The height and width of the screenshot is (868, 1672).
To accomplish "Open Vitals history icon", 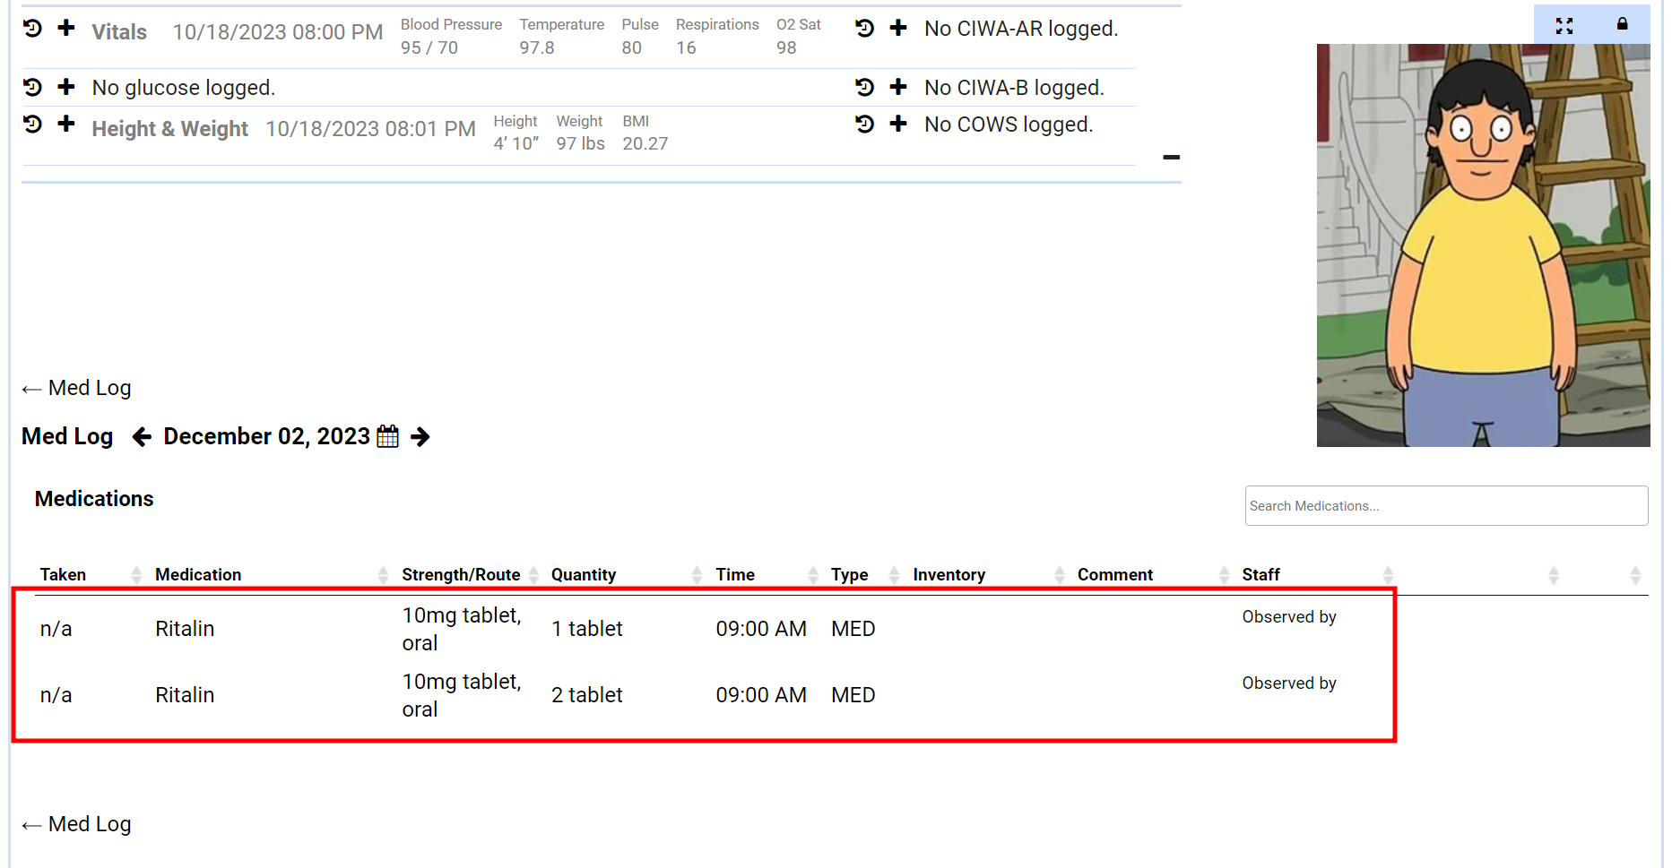I will pyautogui.click(x=32, y=29).
